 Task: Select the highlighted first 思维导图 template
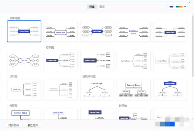[24, 31]
